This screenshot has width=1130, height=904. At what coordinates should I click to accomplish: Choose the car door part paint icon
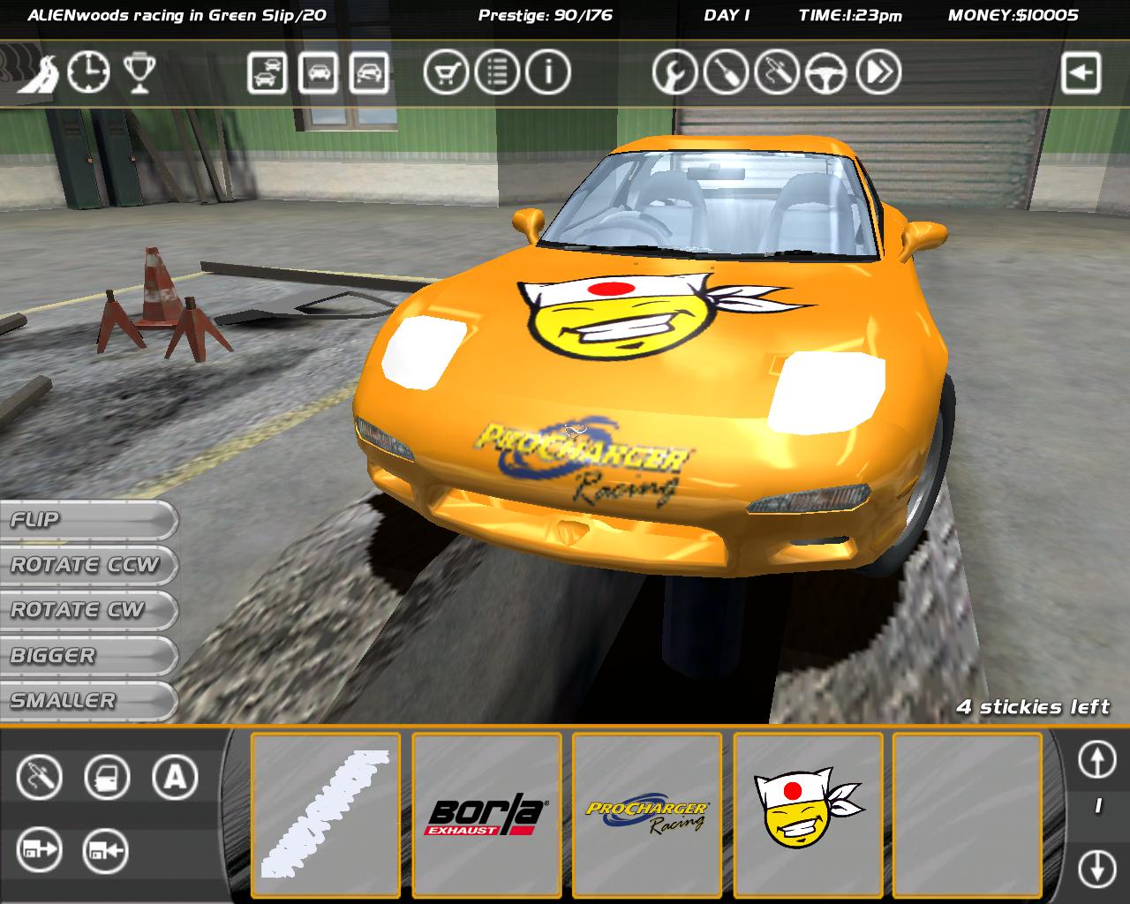click(107, 778)
